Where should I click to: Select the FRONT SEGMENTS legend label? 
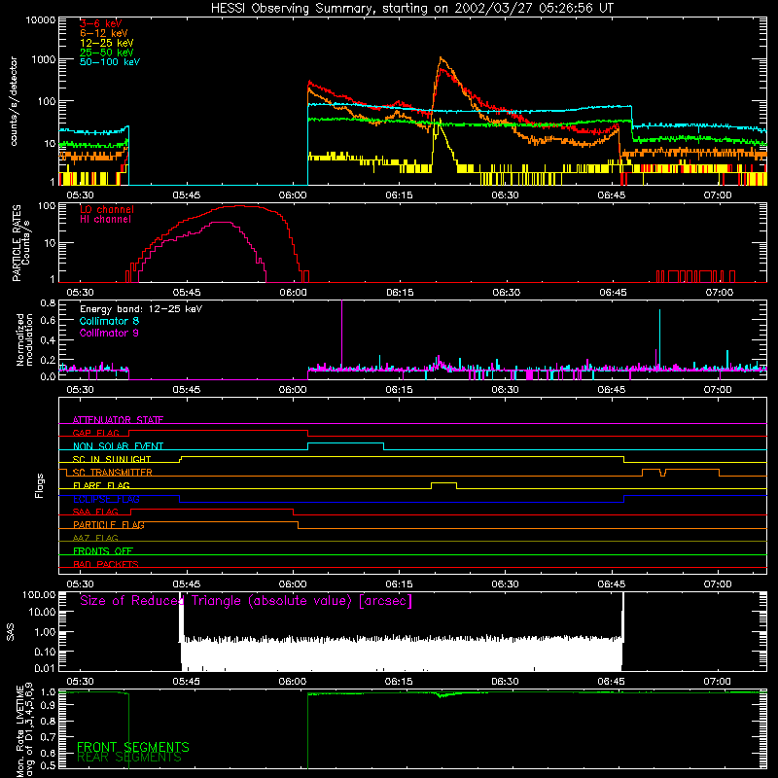133,747
